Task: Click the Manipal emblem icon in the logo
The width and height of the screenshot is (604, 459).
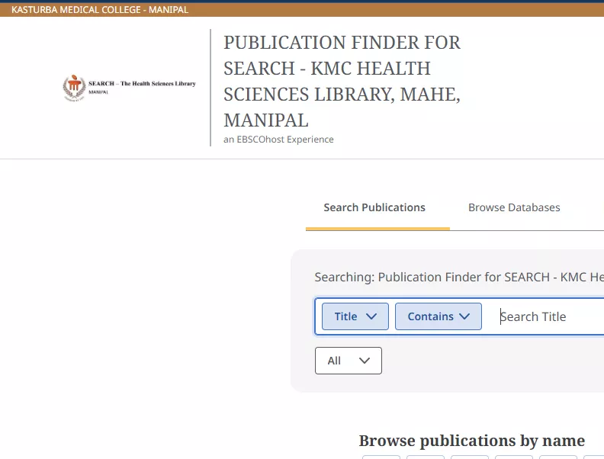Action: pyautogui.click(x=74, y=88)
